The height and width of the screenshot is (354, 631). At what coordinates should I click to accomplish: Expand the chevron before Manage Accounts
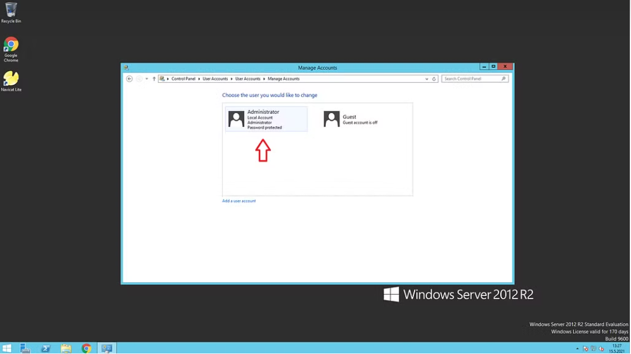point(264,79)
